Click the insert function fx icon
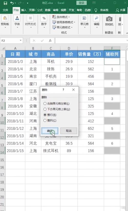 (x=50, y=41)
